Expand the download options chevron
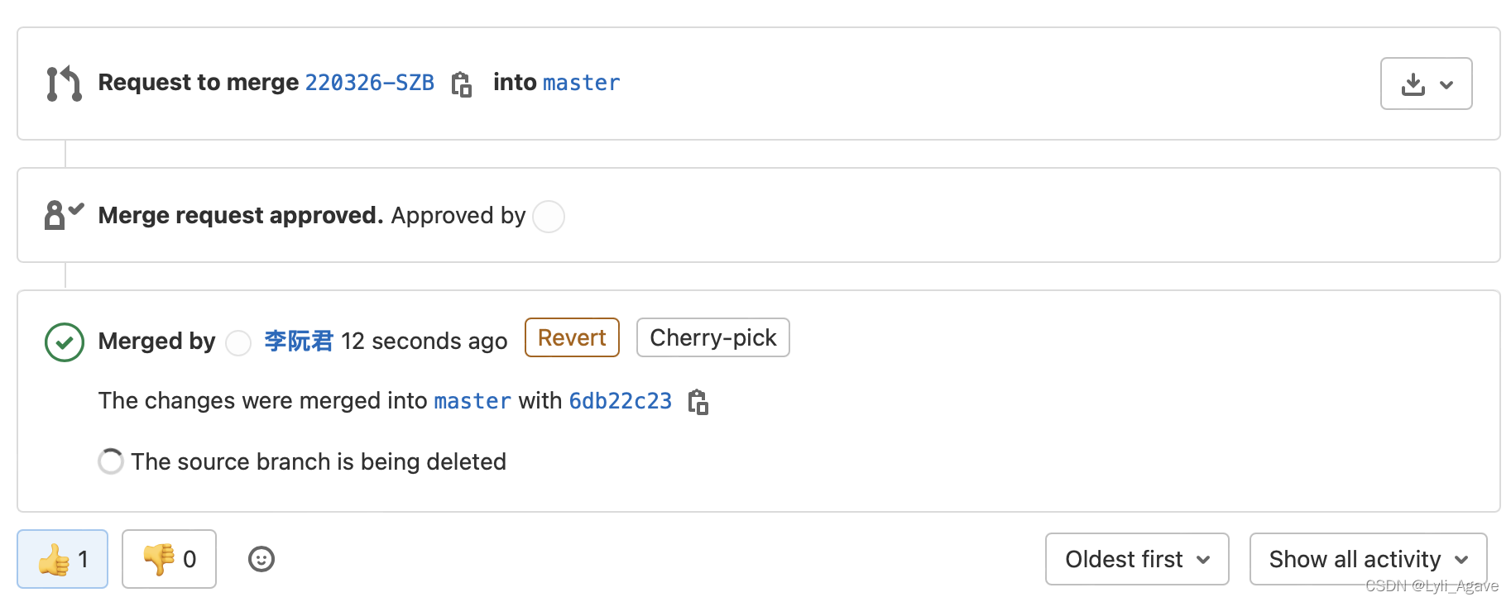Viewport: 1511px width, 602px height. point(1446,84)
